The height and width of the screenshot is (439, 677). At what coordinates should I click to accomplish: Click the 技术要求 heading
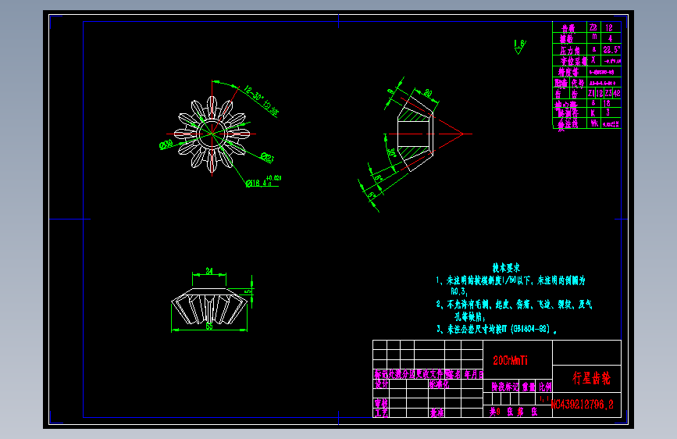[x=506, y=268]
